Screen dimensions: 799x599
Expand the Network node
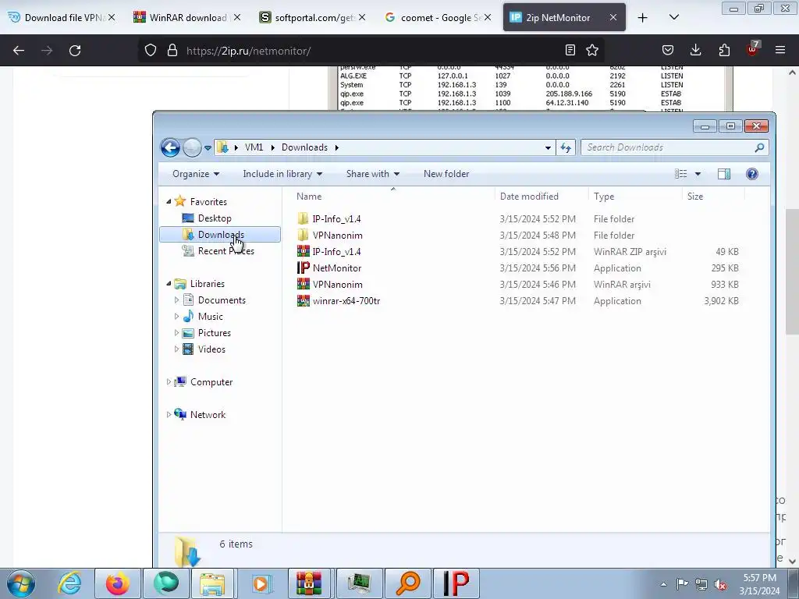click(169, 415)
